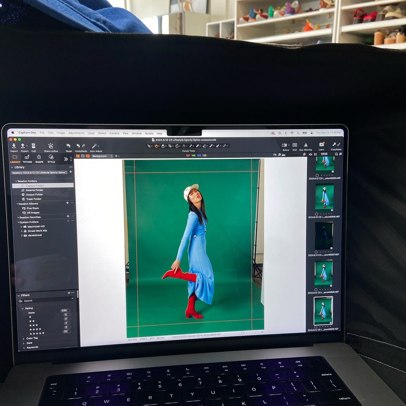
Task: Expand the Date filter
Action: (23, 343)
